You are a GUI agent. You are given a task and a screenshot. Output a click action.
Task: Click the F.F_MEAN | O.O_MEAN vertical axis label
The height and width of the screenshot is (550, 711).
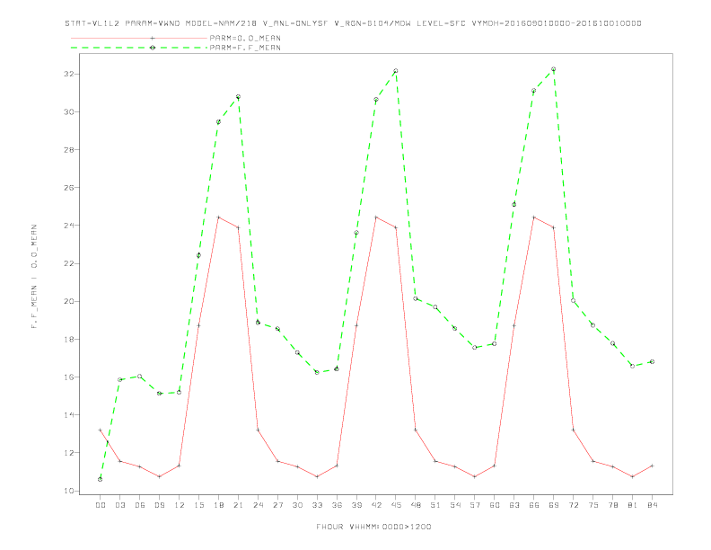(34, 277)
